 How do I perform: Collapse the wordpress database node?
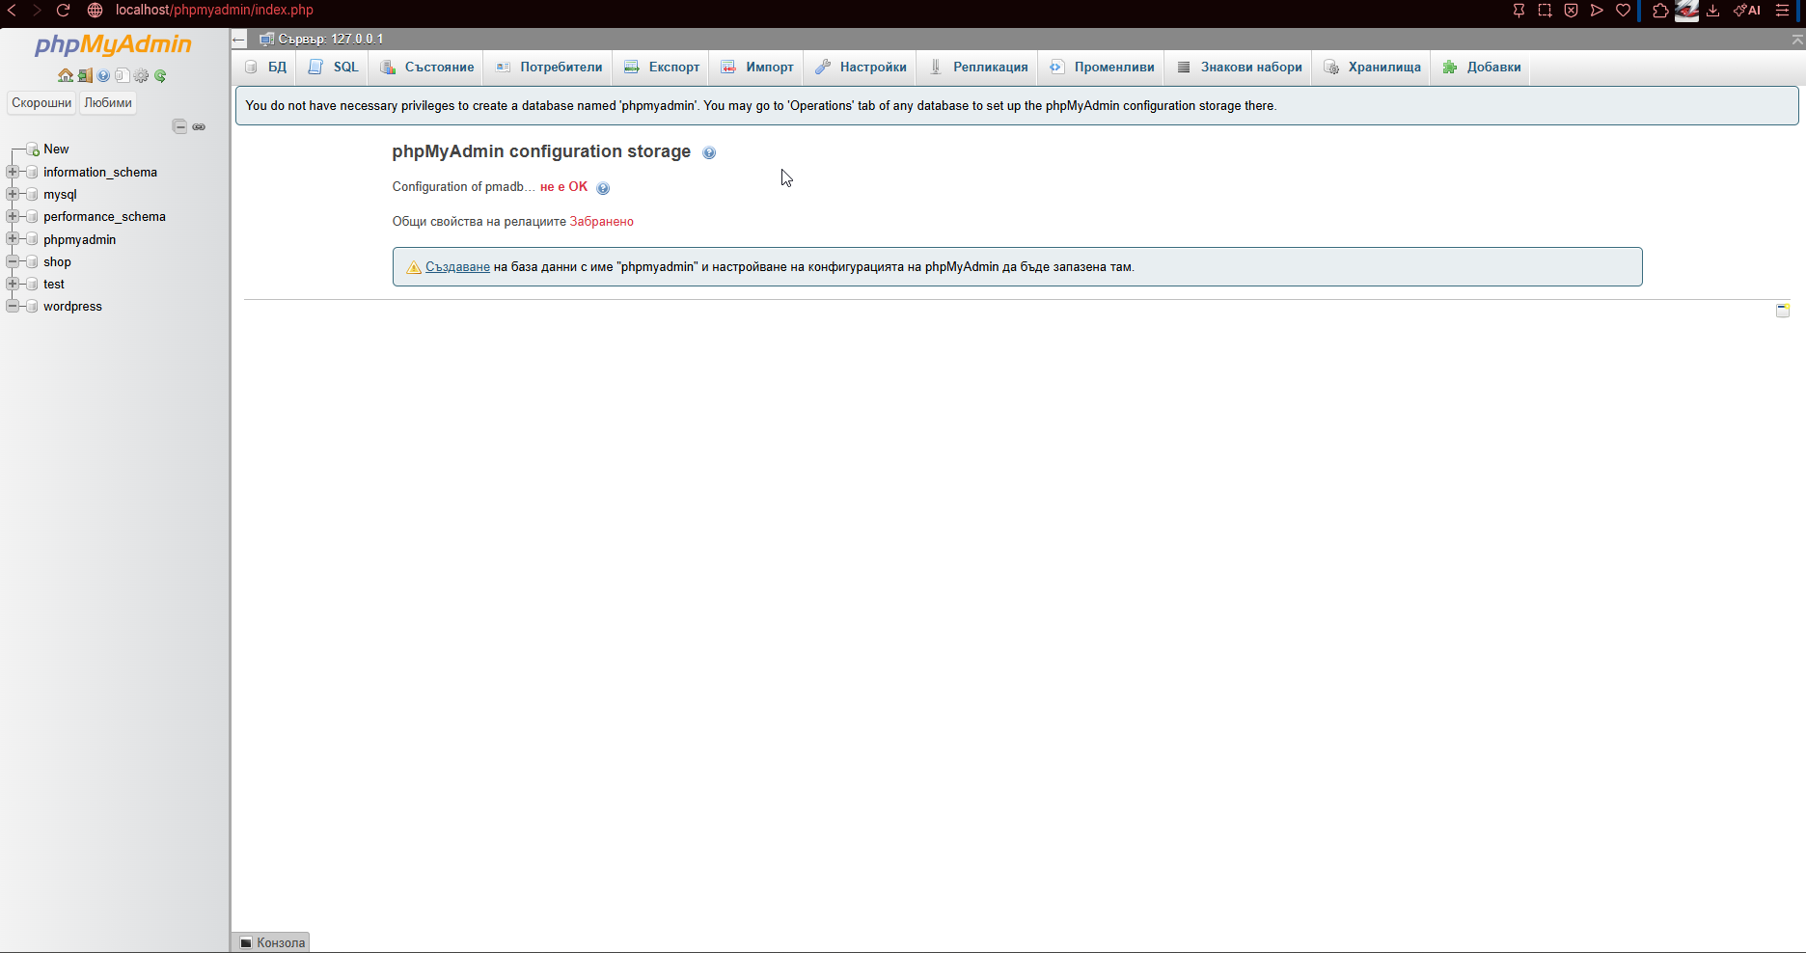point(13,306)
